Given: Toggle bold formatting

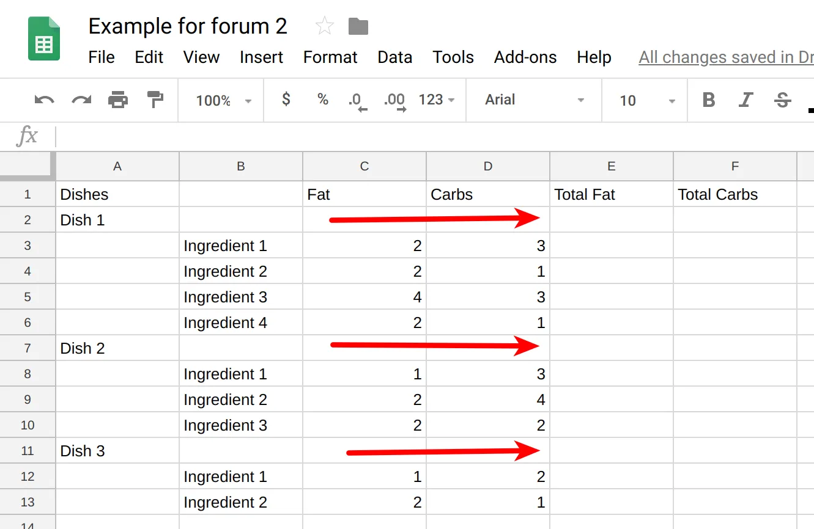Looking at the screenshot, I should click(x=709, y=100).
